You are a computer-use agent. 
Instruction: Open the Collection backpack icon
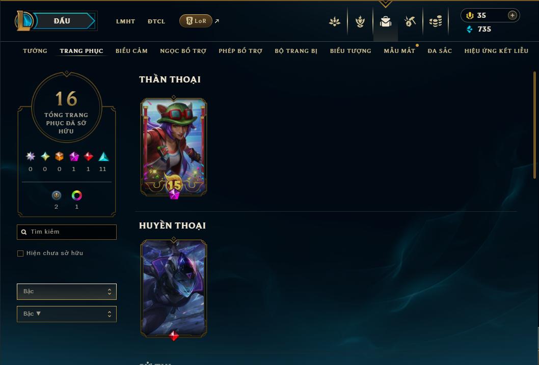click(x=385, y=21)
